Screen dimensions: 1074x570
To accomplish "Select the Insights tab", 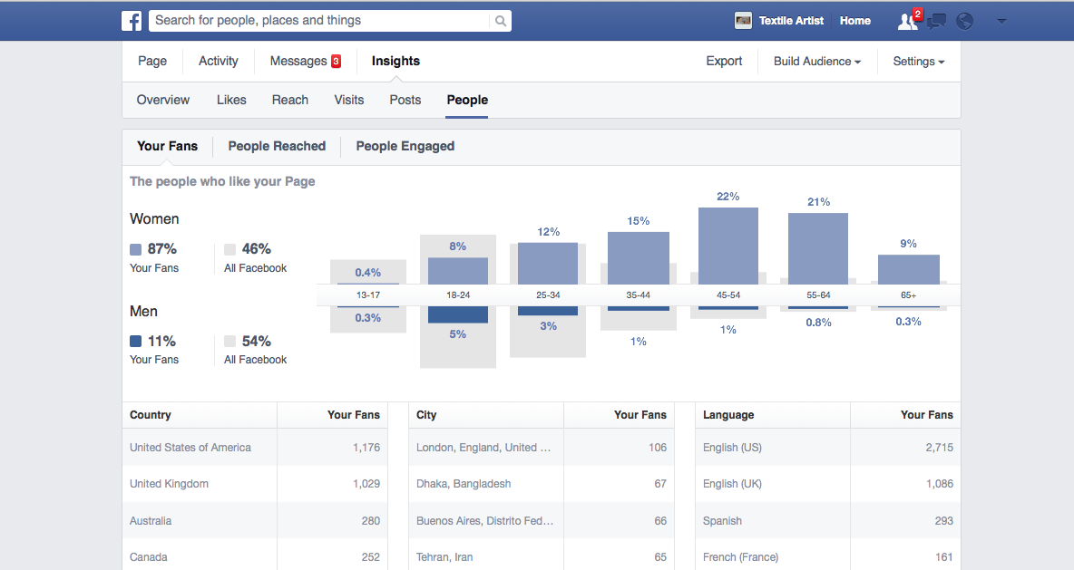I will (x=395, y=61).
